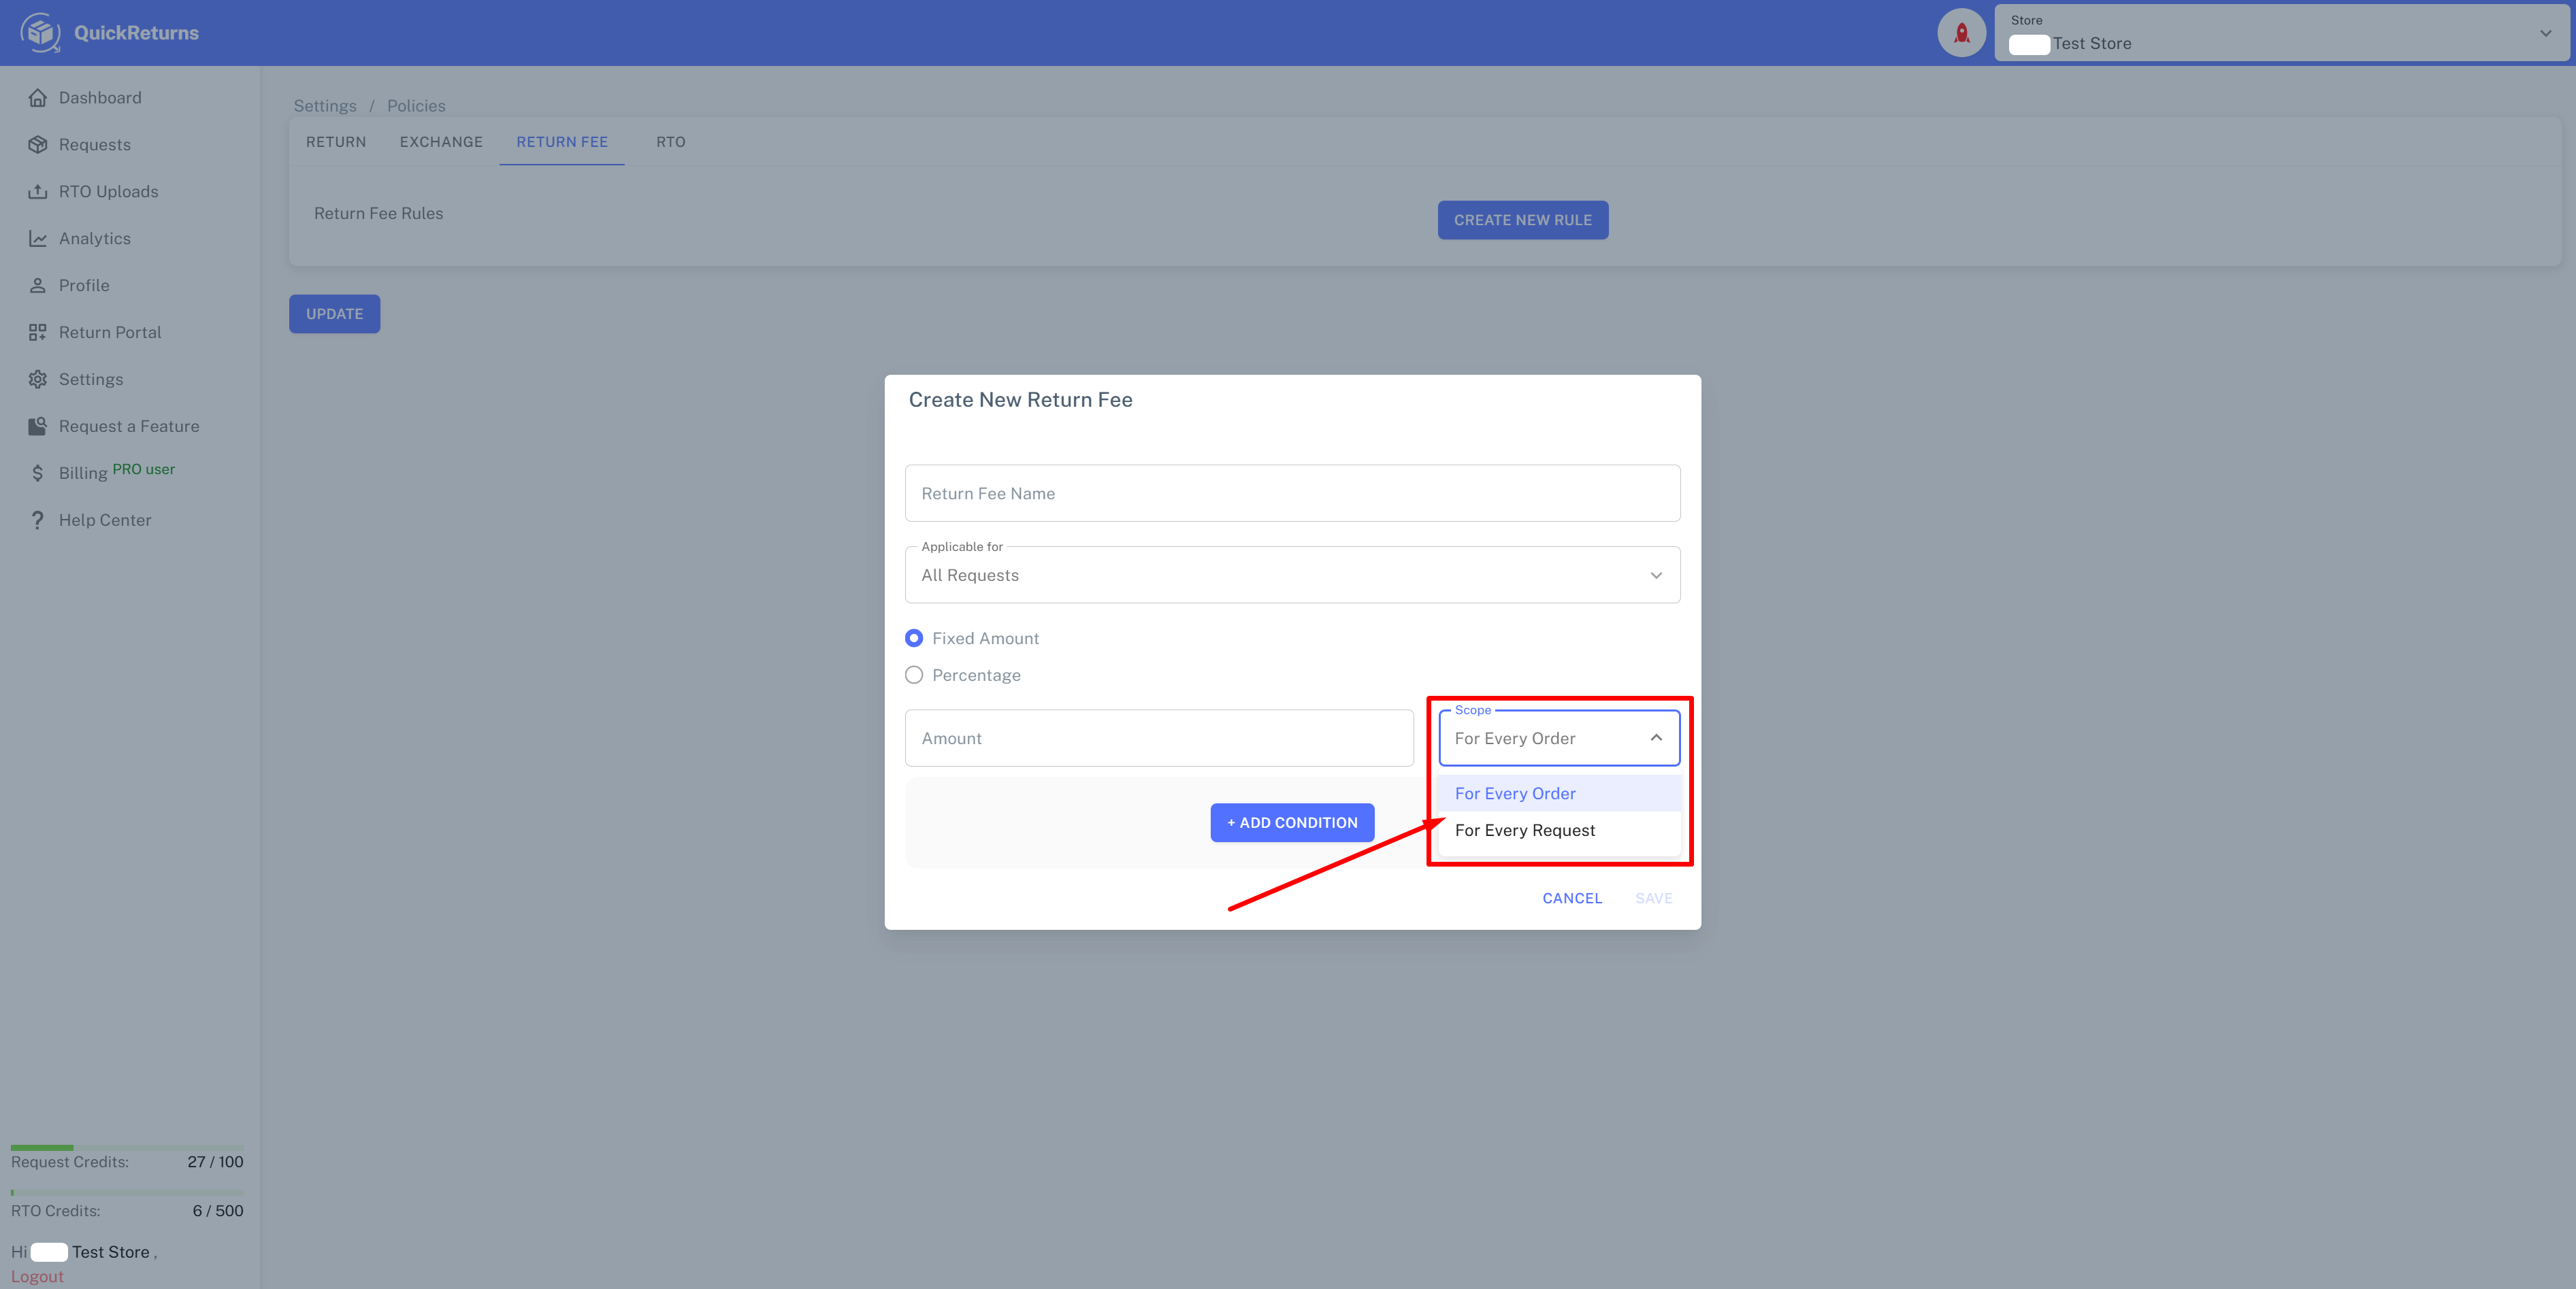Viewport: 2576px width, 1289px height.
Task: Click the Billing dollar icon
Action: (38, 473)
